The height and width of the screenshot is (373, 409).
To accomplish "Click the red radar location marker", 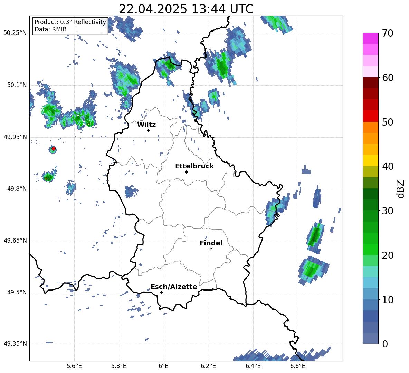I will coord(54,149).
